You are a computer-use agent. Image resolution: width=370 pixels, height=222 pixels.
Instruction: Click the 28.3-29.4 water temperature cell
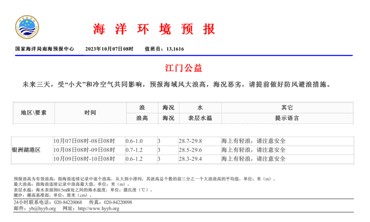click(190, 159)
